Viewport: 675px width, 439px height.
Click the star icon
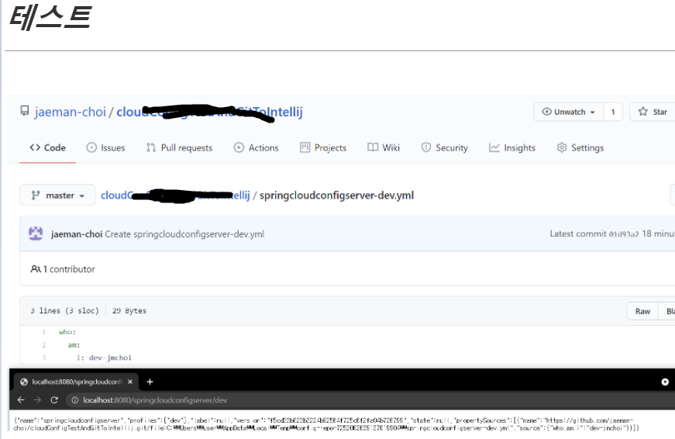pos(642,112)
